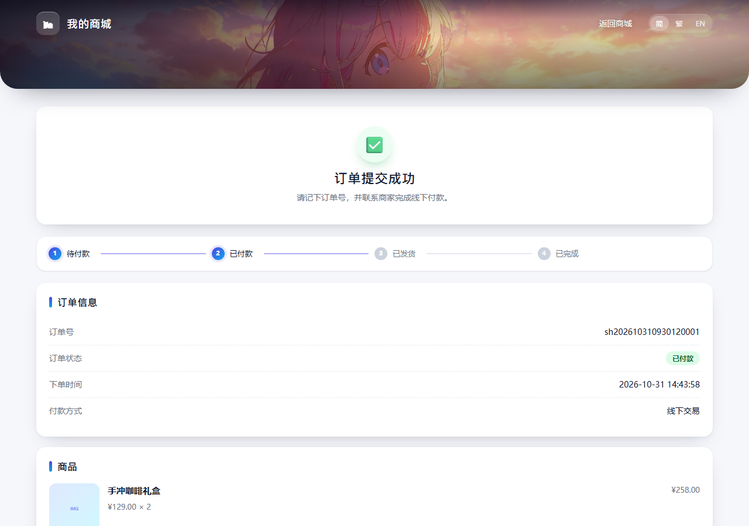749x526 pixels.
Task: Click the product name 手冲咖啡礼盒
Action: point(134,491)
